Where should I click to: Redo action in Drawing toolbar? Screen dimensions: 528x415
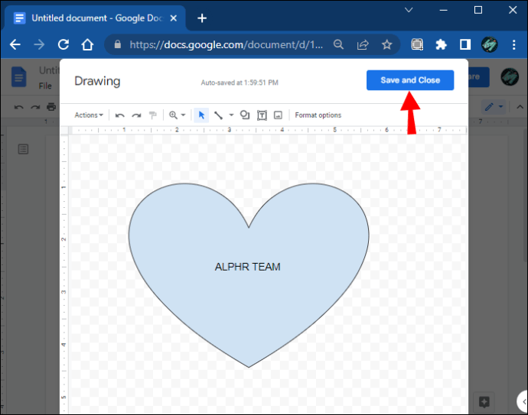(136, 115)
